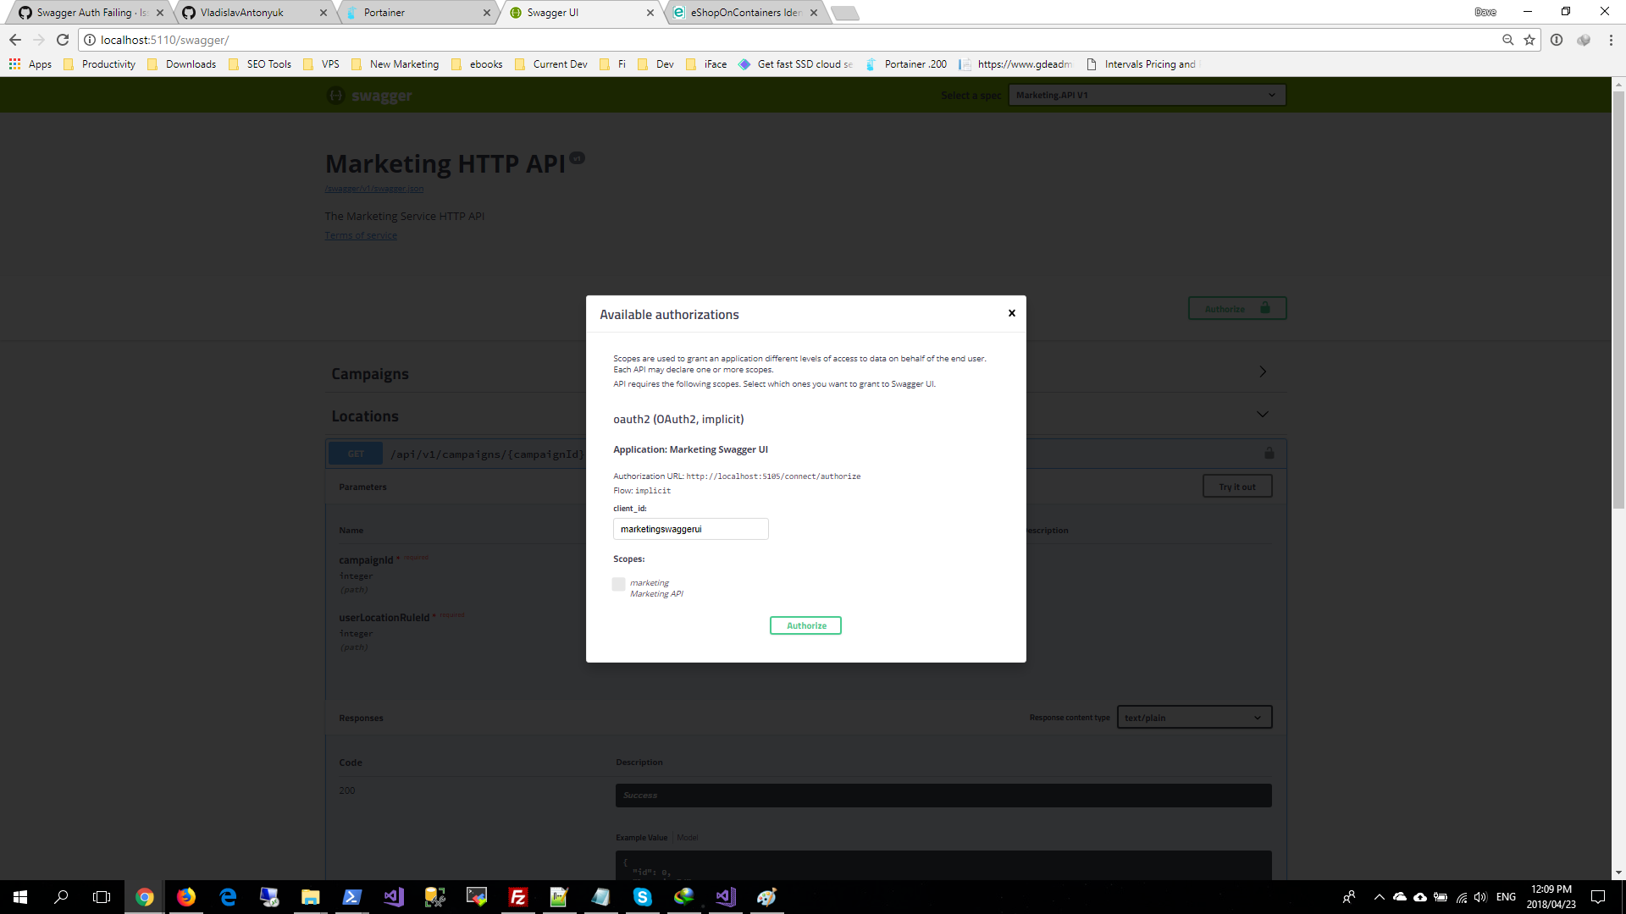Open Skype from the taskbar

643,897
